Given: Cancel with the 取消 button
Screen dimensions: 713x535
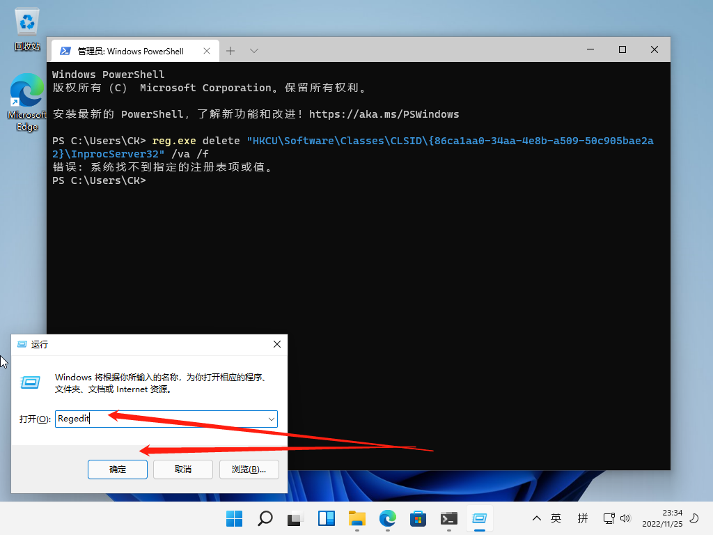Looking at the screenshot, I should pos(183,470).
